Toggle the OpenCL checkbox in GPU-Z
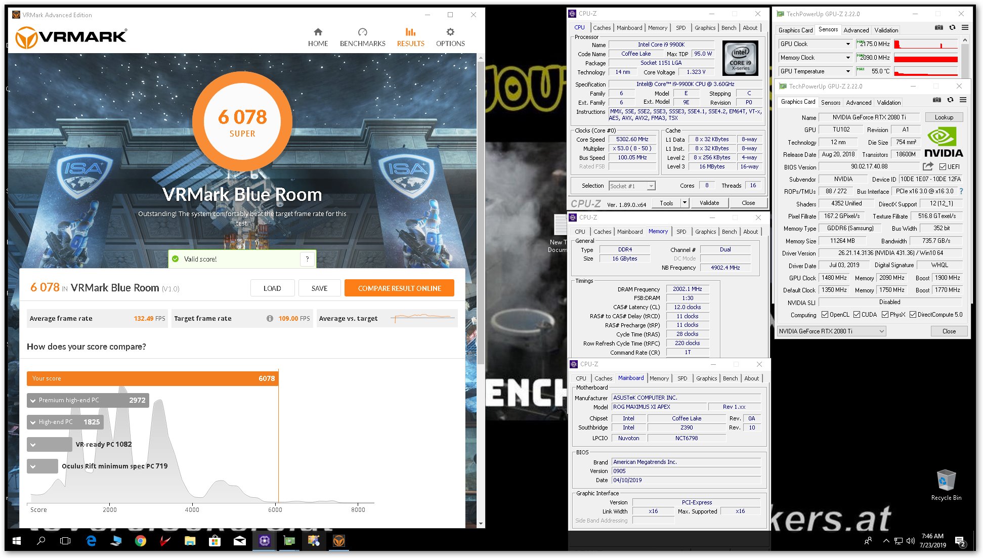The image size is (983, 558). coord(825,315)
